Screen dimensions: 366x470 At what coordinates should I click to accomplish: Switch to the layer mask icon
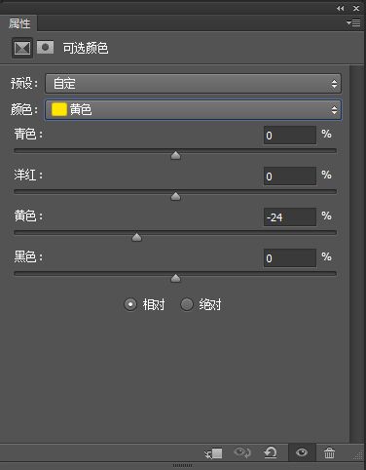tap(45, 48)
